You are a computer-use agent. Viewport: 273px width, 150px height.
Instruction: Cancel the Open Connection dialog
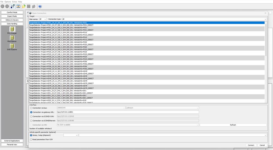262,145
